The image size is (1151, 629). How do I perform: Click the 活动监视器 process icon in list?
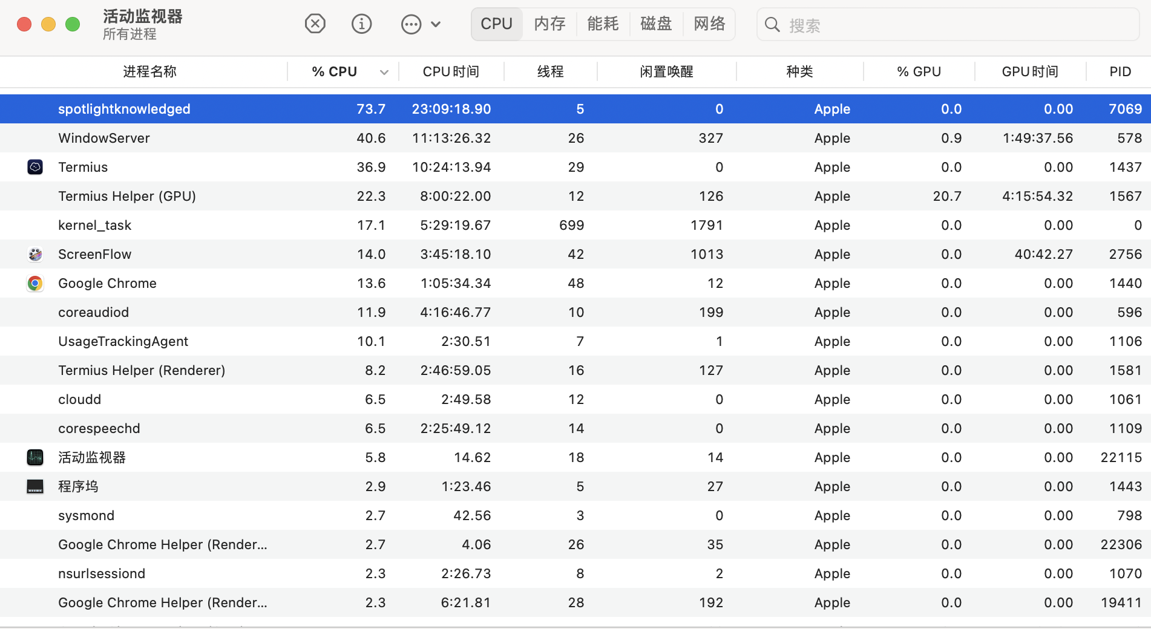pos(35,457)
